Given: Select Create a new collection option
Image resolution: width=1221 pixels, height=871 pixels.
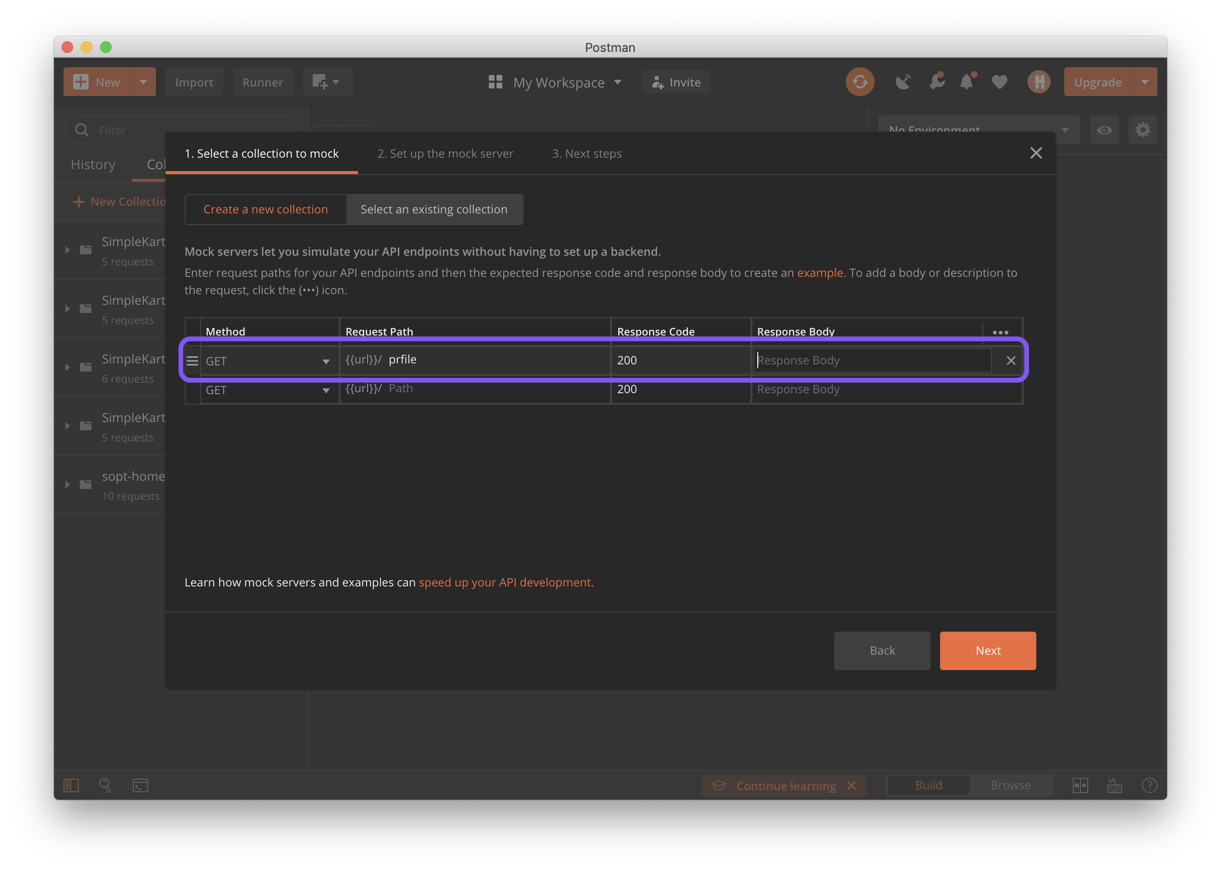Looking at the screenshot, I should pyautogui.click(x=266, y=209).
